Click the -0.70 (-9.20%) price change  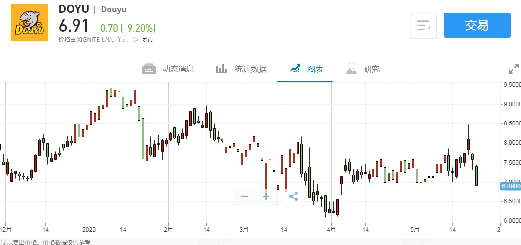tap(126, 27)
